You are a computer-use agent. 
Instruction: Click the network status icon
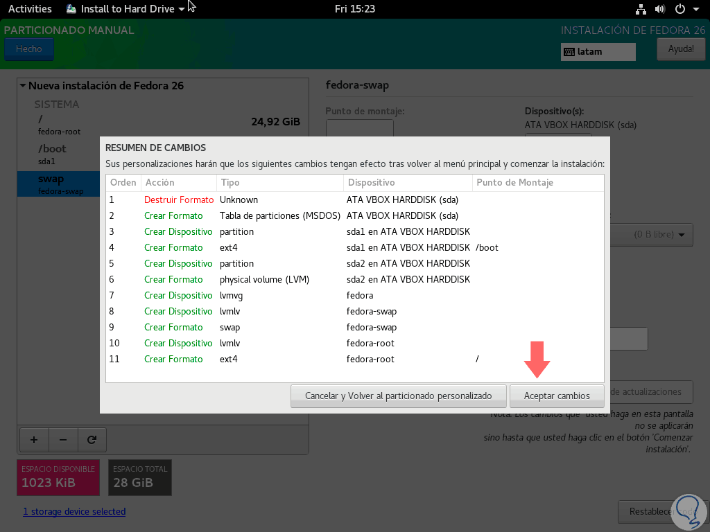(641, 9)
